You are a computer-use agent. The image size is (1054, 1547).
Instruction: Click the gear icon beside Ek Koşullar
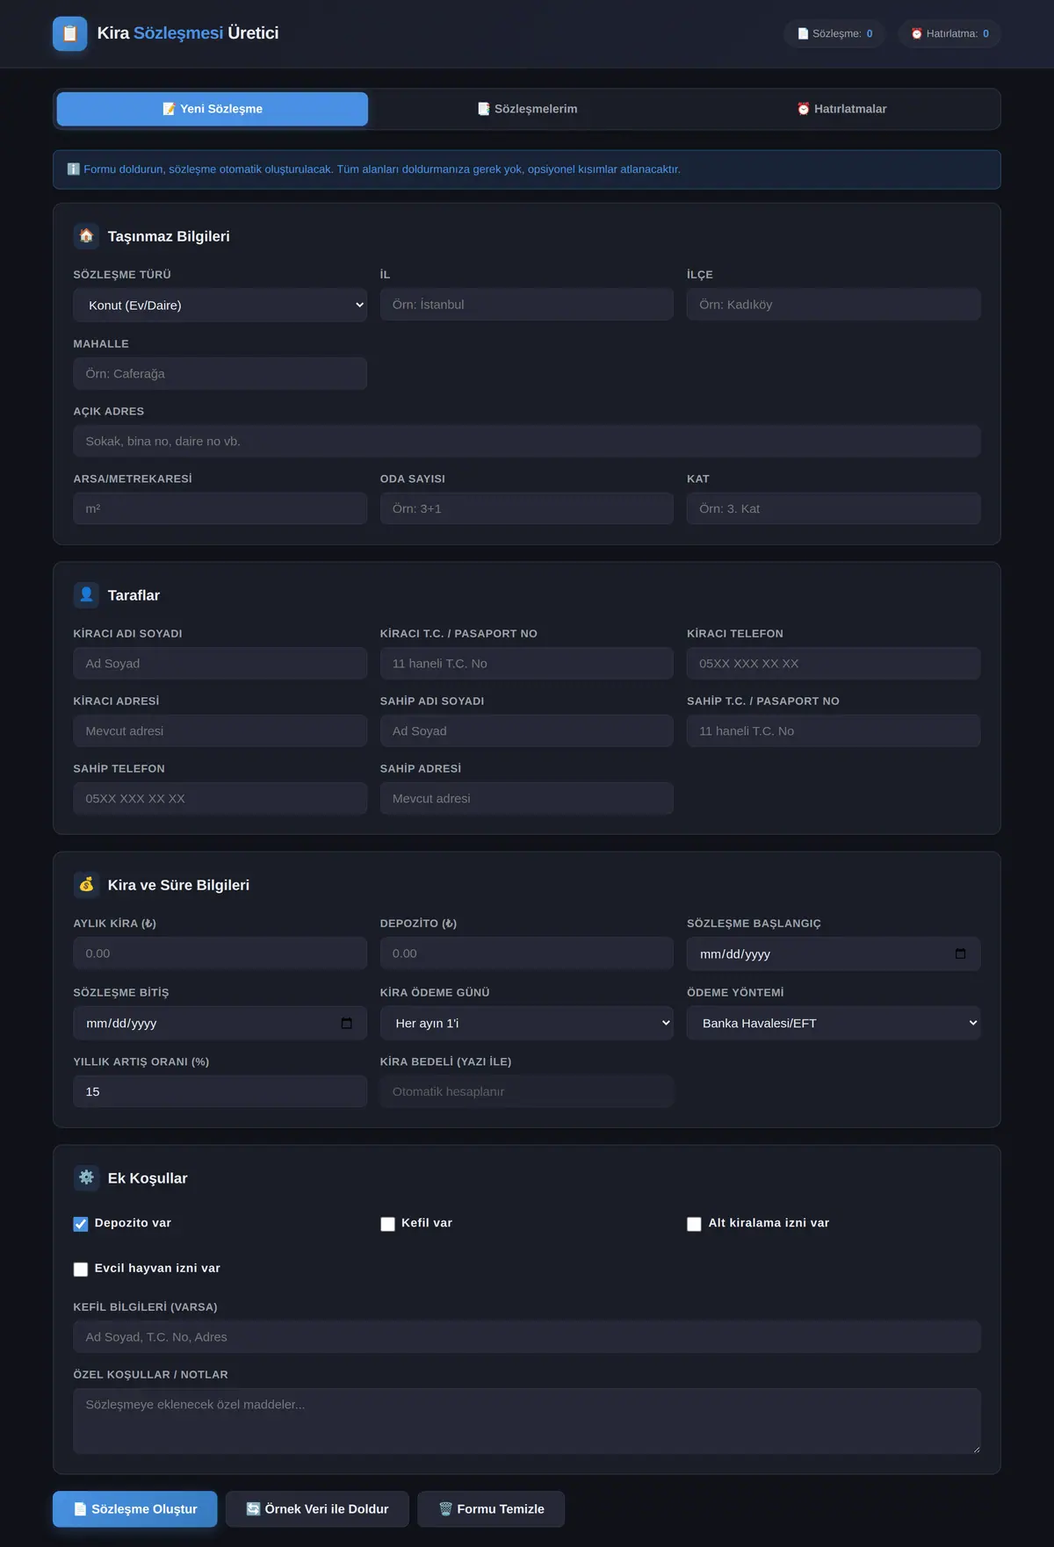[86, 1178]
